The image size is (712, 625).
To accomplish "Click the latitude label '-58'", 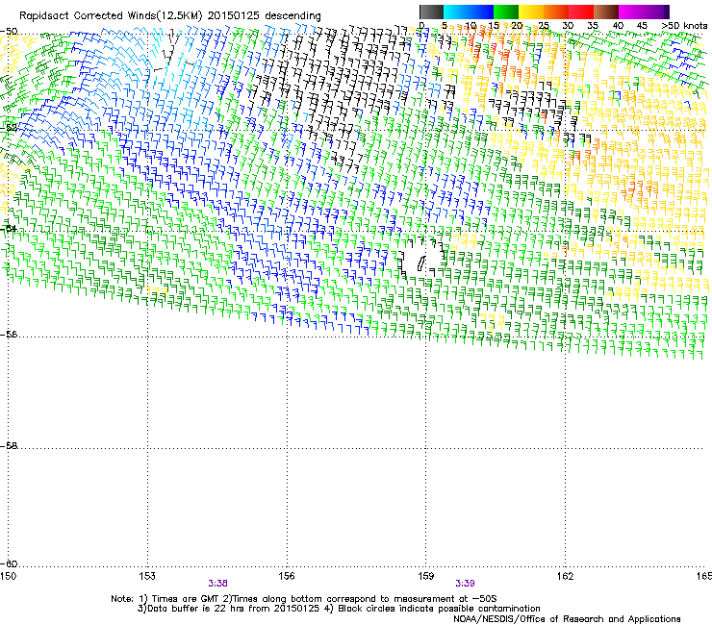I will click(9, 446).
